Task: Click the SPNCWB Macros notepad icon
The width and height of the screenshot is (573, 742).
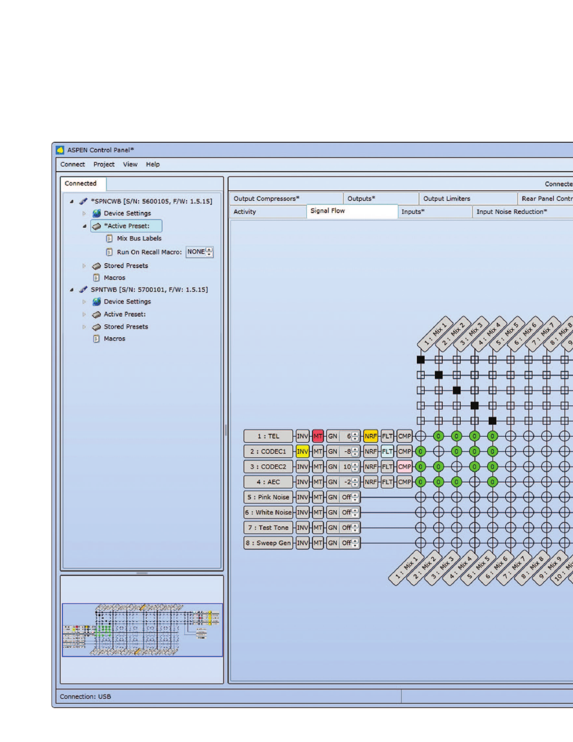Action: coord(96,278)
